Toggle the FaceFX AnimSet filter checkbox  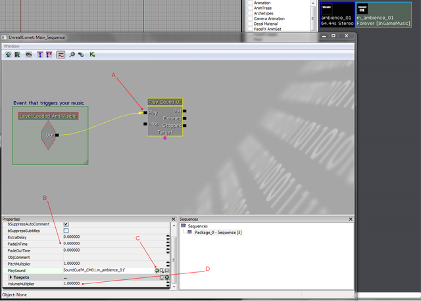pyautogui.click(x=250, y=29)
